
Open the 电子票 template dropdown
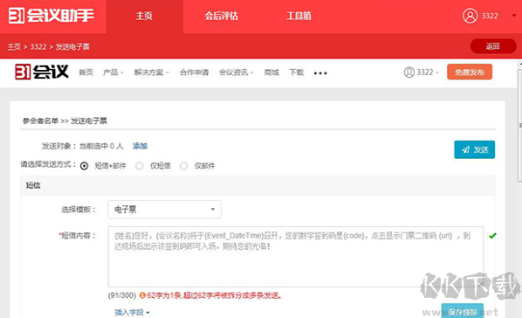164,210
